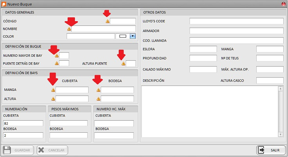Click warning icon for ALTURA PUENTE
The height and width of the screenshot is (157, 288).
(x=123, y=63)
